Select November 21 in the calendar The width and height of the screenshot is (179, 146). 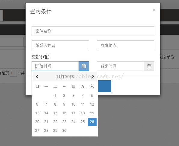(46, 122)
